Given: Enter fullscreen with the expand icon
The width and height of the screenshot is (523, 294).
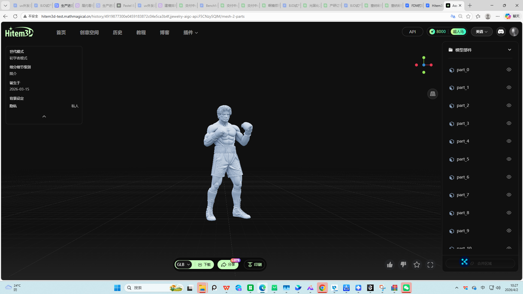Looking at the screenshot, I should tap(430, 264).
